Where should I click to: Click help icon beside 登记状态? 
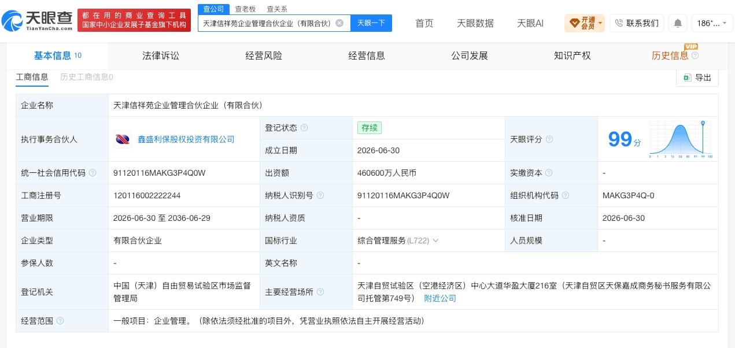click(304, 128)
